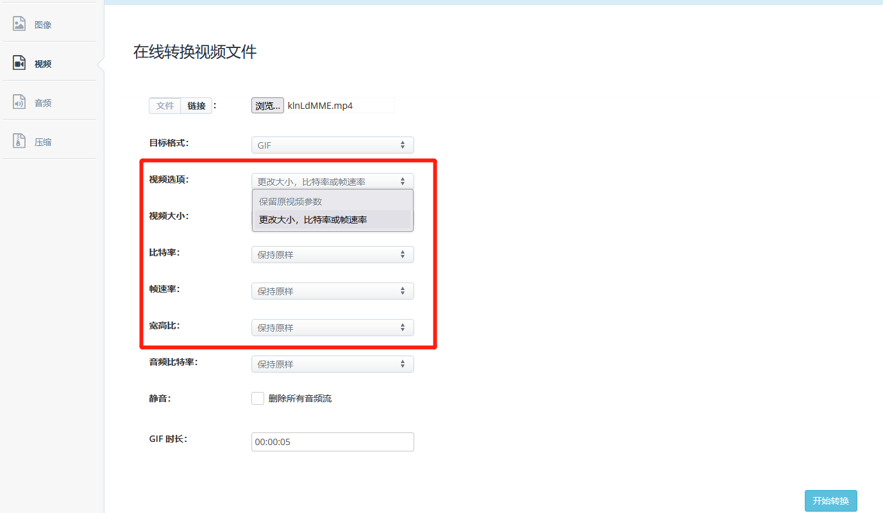The height and width of the screenshot is (513, 883).
Task: Switch to the 链接 tab
Action: click(x=196, y=105)
